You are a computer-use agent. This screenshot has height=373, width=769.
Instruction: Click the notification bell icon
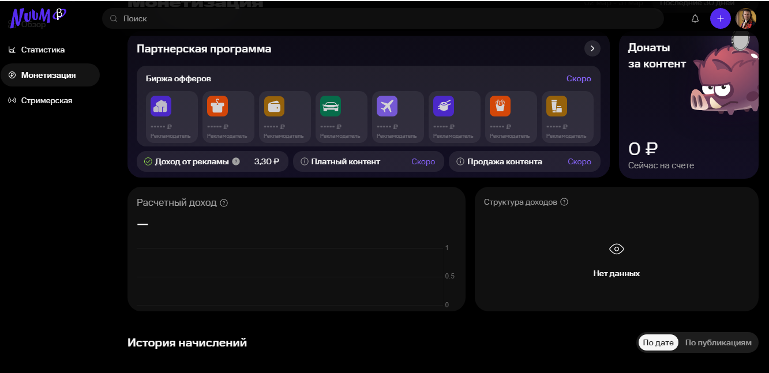click(695, 18)
